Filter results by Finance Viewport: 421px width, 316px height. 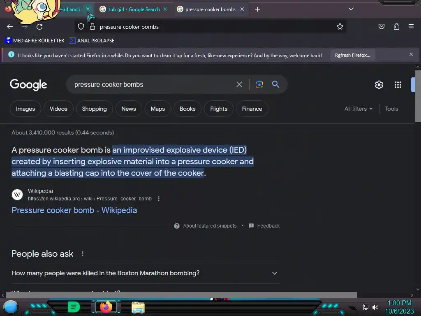coord(252,109)
